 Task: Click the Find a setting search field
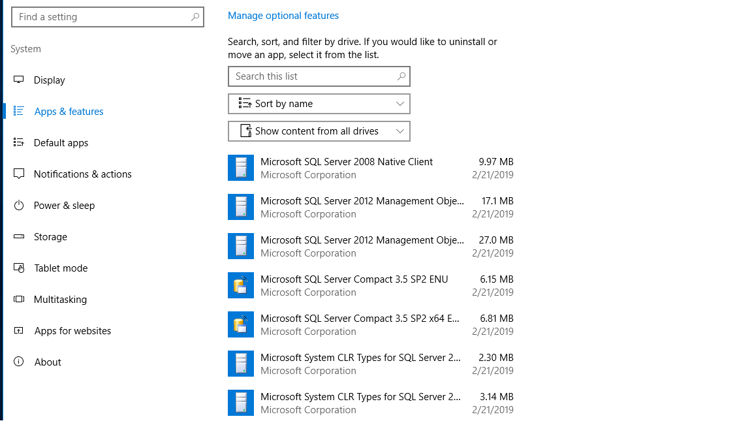click(108, 17)
